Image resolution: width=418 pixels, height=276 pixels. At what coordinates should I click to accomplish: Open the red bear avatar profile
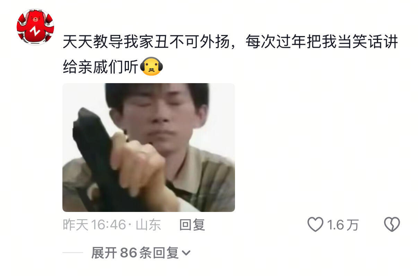pyautogui.click(x=35, y=27)
